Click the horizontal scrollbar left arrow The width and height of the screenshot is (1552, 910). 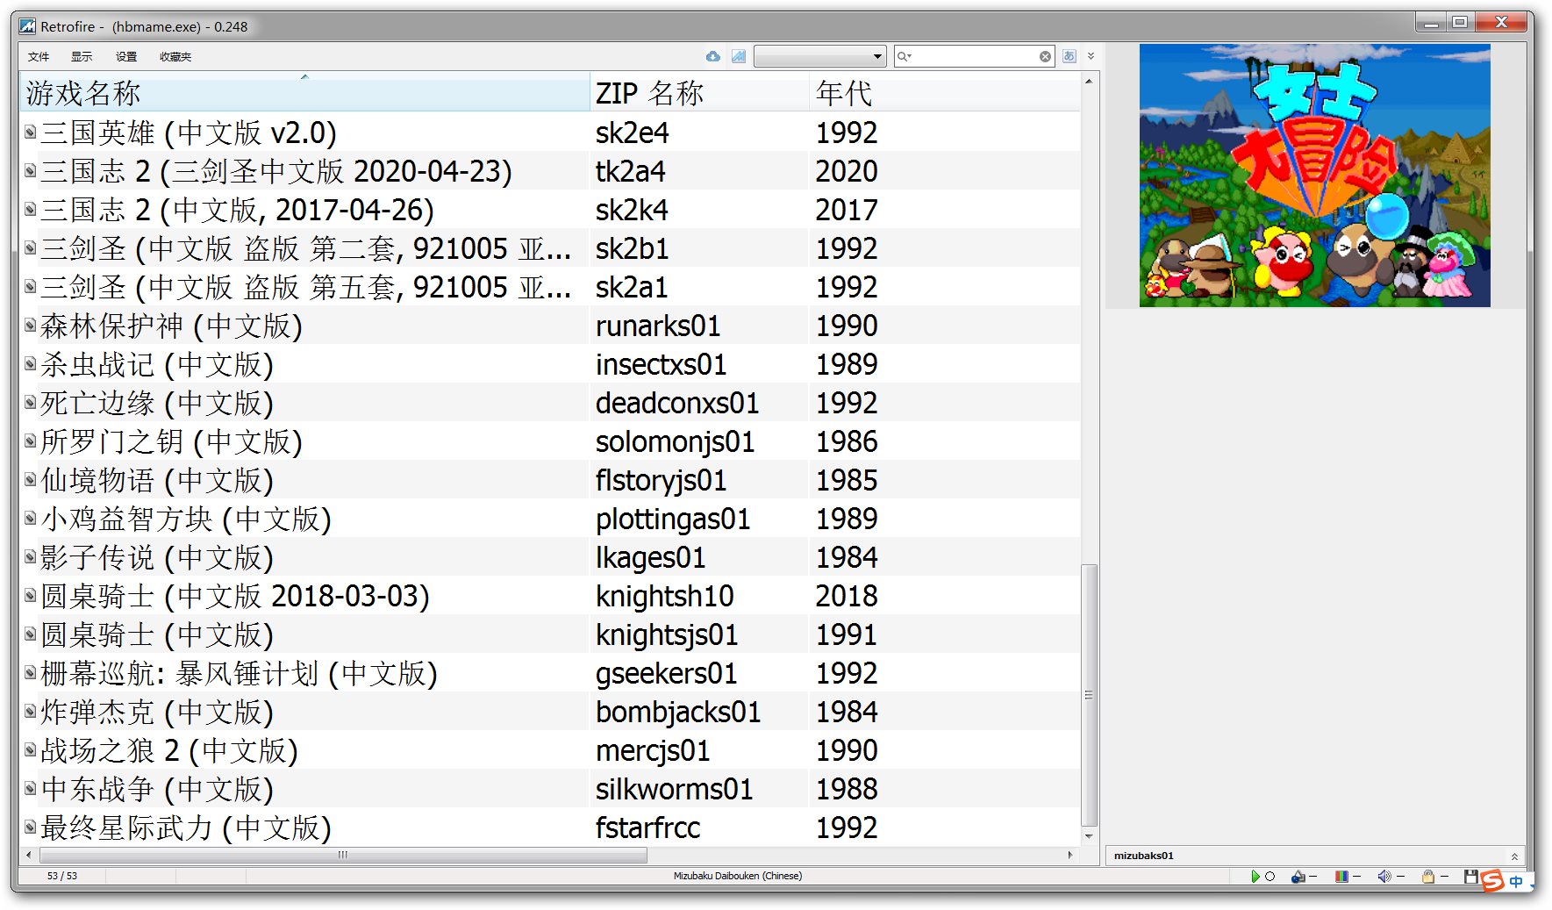pos(29,855)
